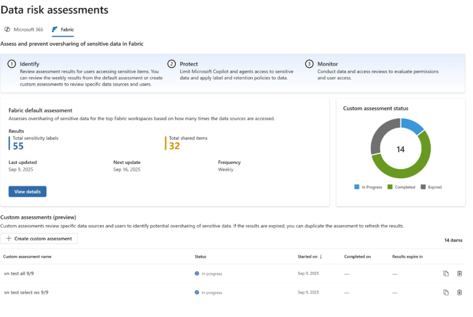Viewport: 473px width, 317px height.
Task: Click the In Progress legend swatch
Action: 357,187
